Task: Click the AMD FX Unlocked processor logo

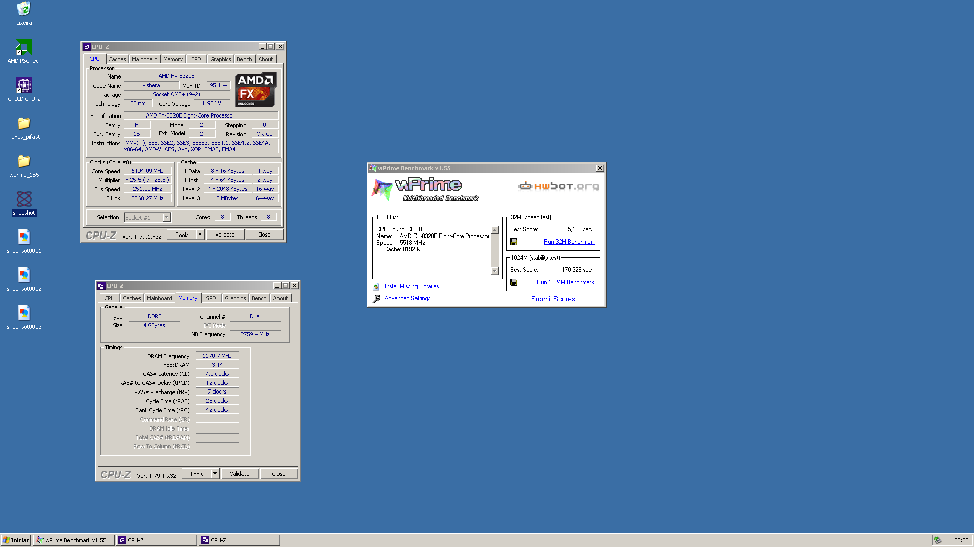Action: click(x=256, y=90)
